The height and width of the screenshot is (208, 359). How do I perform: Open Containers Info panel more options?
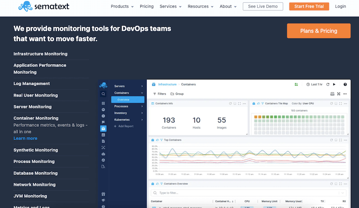coord(244,104)
